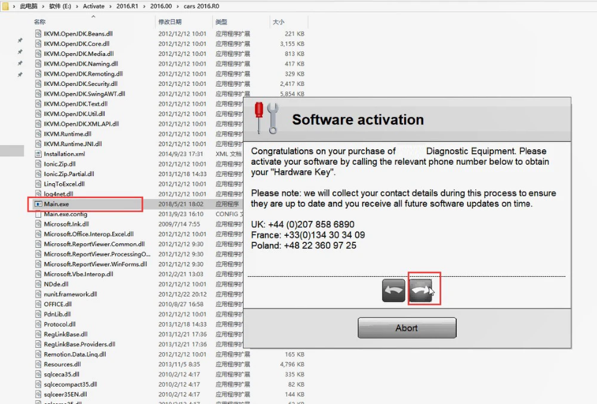Screen dimensions: 597x404
Task: Select IKVM.OpenJDK.Naming.dll file
Action: pos(81,64)
